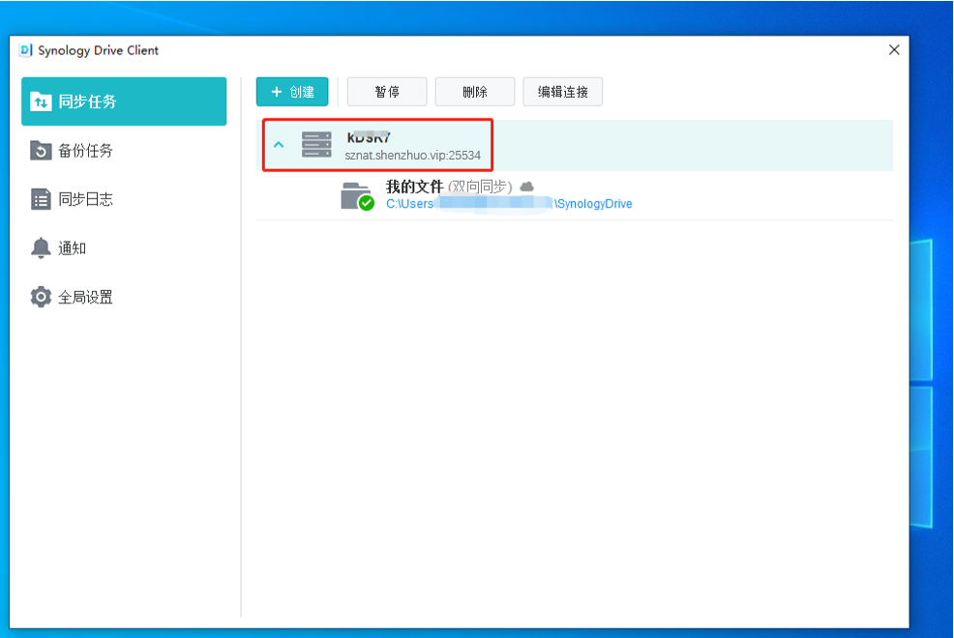Viewport: 954px width, 638px height.
Task: Click the folder icon with green checkmark
Action: pyautogui.click(x=357, y=195)
